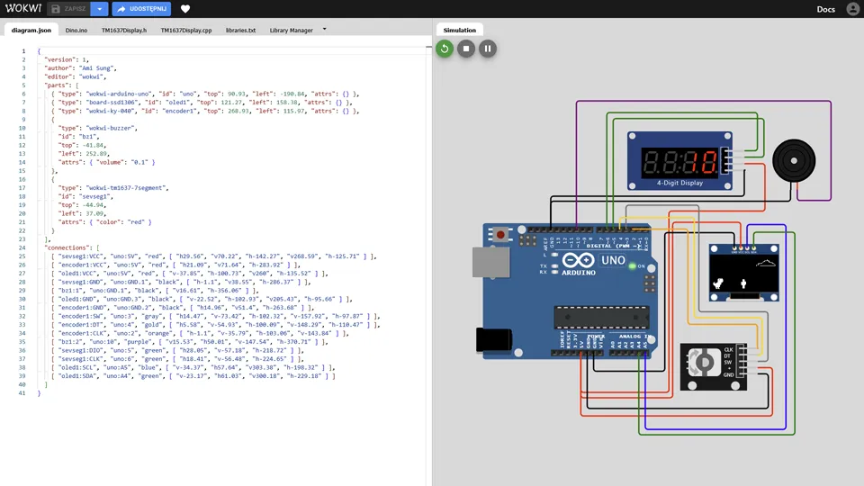Pause the simulation
Viewport: 864px width, 486px height.
pyautogui.click(x=488, y=49)
